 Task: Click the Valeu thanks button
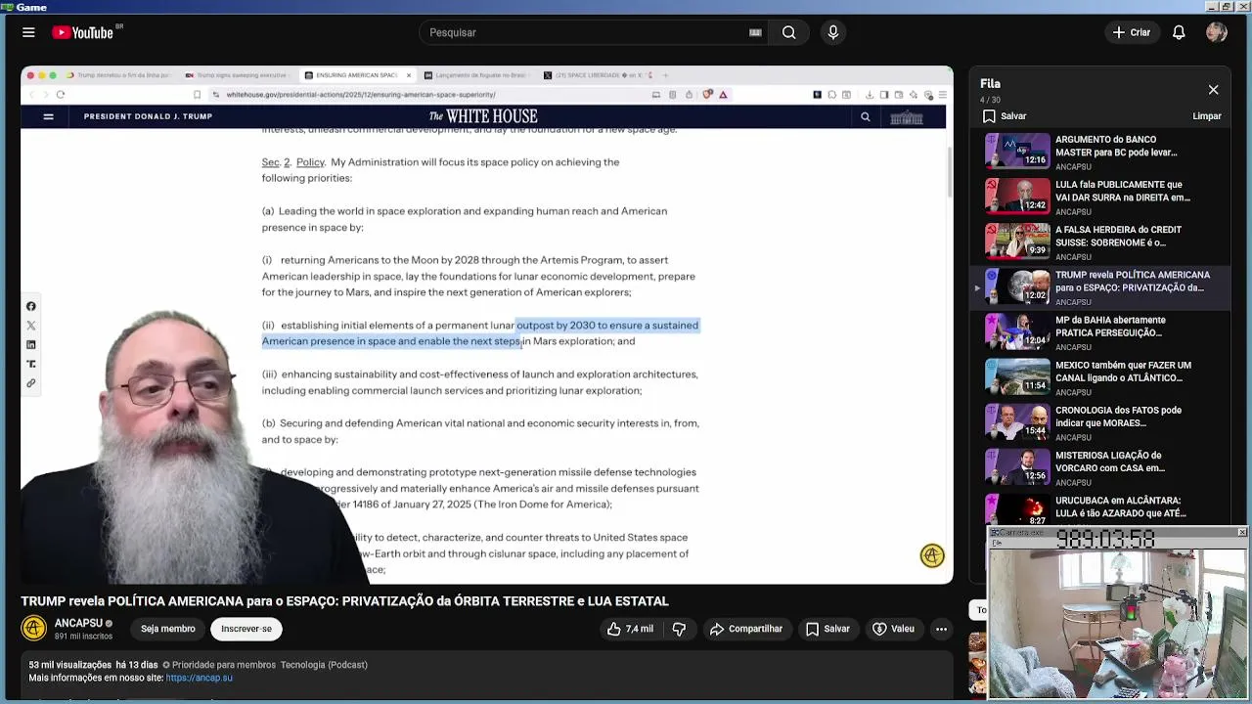coord(893,629)
